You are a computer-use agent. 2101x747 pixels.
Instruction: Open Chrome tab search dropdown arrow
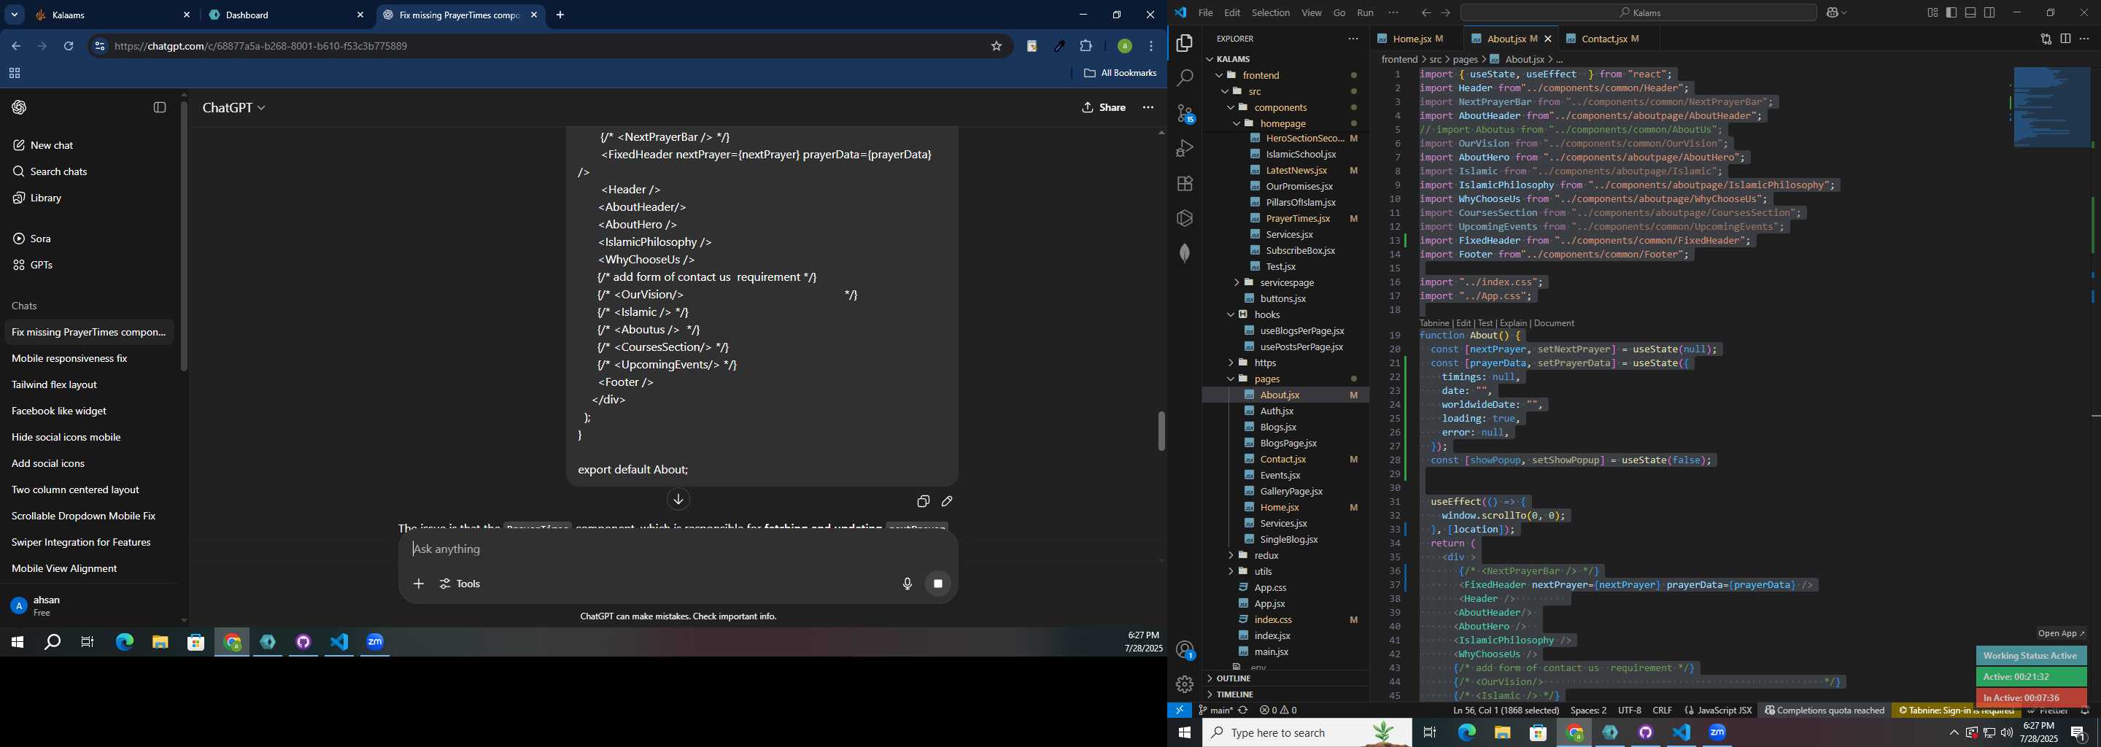tap(15, 15)
